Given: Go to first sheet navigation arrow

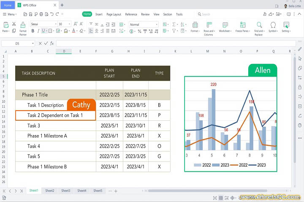Looking at the screenshot, I should pos(4,191).
